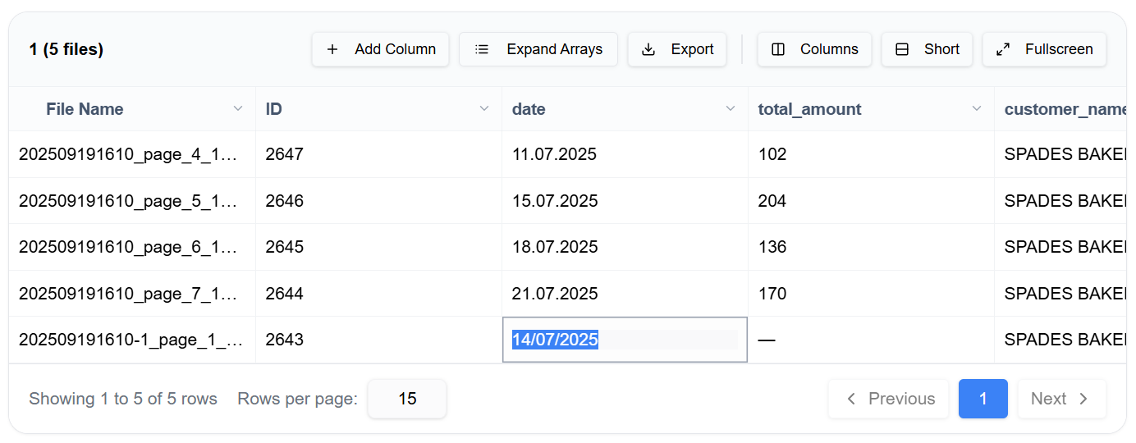Image resolution: width=1136 pixels, height=443 pixels.
Task: Open the ID column header dropdown
Action: click(484, 109)
